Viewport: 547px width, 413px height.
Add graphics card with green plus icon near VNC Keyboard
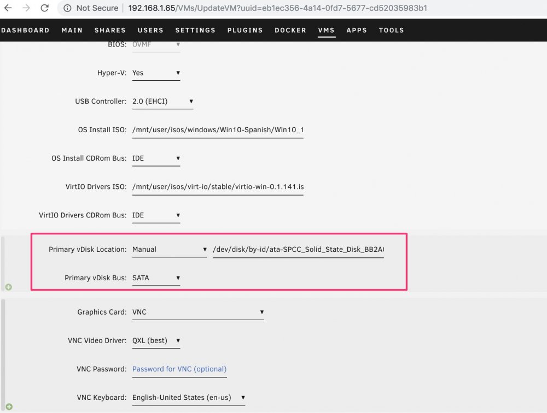[x=9, y=406]
